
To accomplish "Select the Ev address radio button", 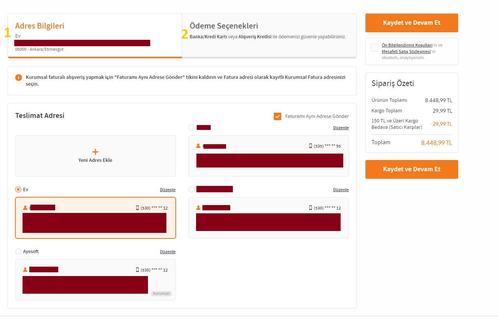I will point(18,190).
